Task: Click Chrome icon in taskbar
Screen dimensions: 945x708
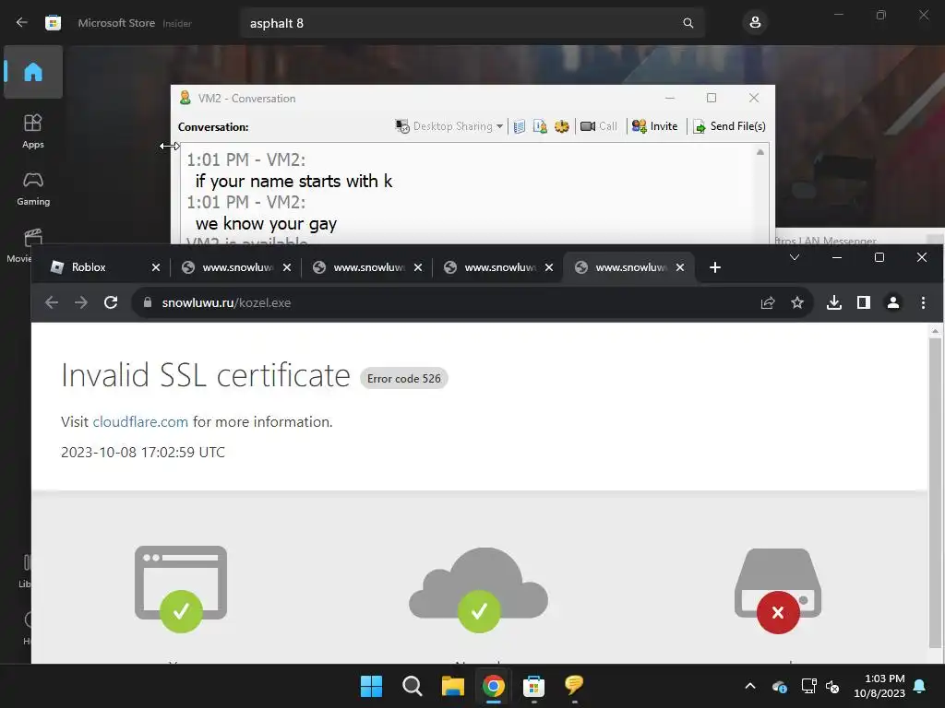Action: tap(493, 686)
